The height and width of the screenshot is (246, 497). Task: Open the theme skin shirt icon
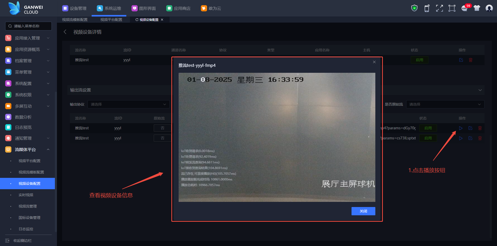point(477,8)
